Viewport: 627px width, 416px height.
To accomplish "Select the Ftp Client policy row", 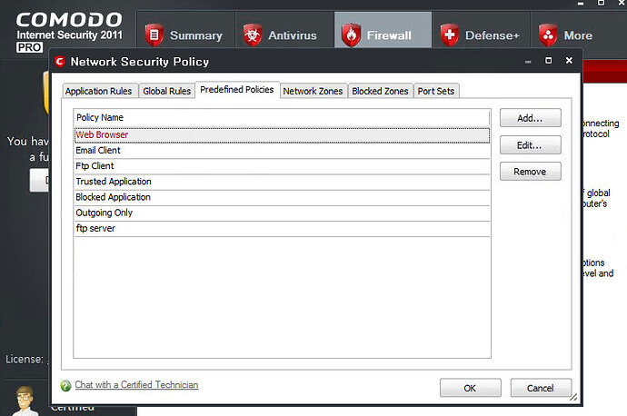I will click(282, 166).
